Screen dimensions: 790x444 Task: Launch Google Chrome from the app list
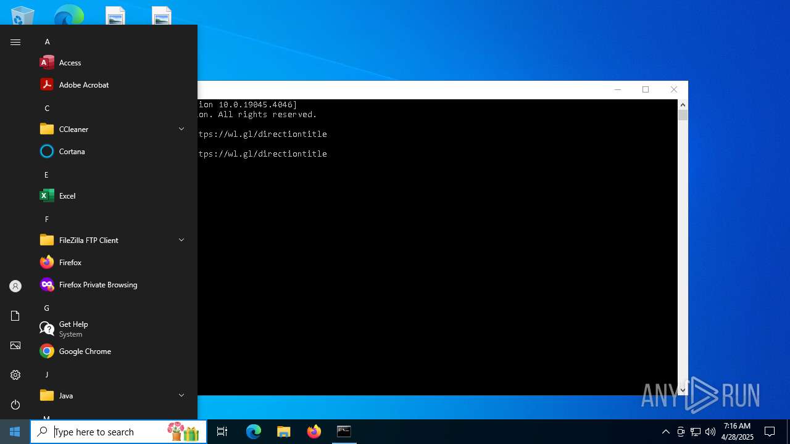113,351
